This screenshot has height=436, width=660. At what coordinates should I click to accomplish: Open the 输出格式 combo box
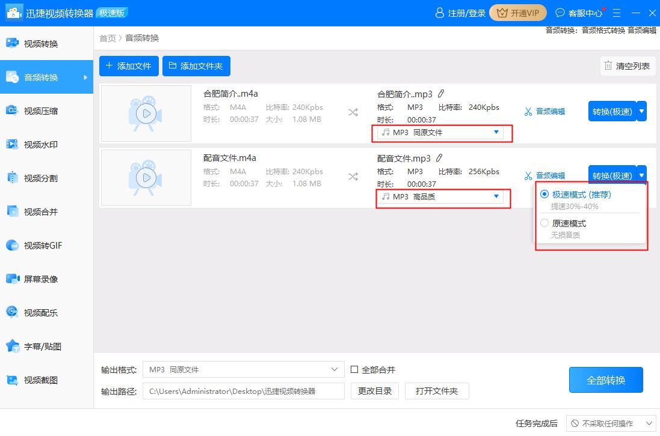pos(243,369)
